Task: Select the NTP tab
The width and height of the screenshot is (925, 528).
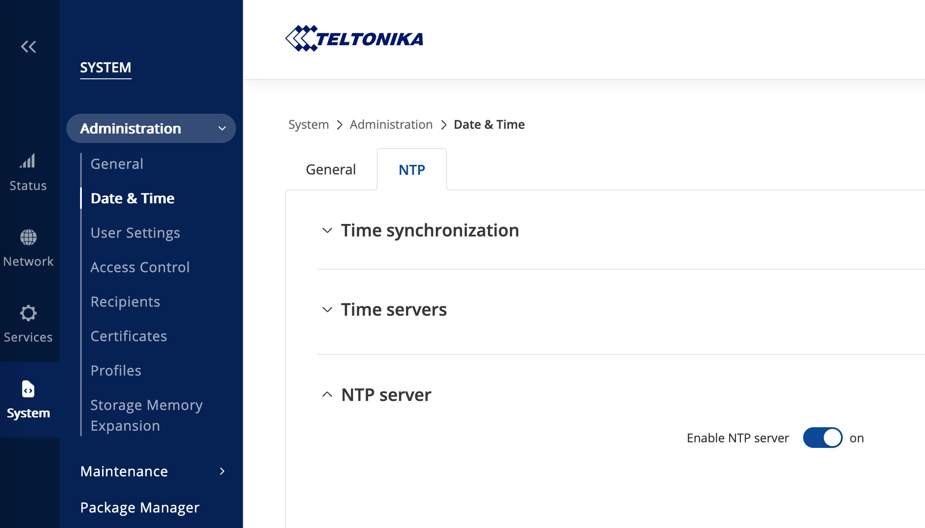Action: 412,170
